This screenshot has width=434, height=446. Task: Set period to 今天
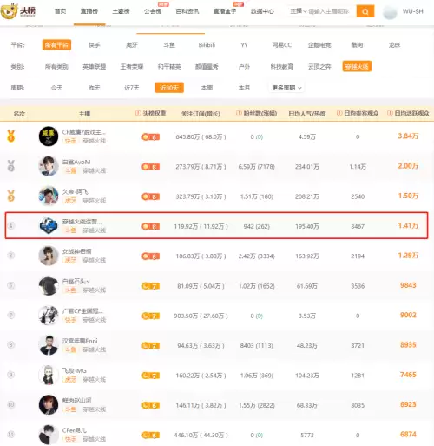point(56,88)
